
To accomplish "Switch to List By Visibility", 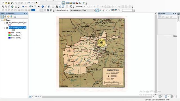I will (8, 17).
